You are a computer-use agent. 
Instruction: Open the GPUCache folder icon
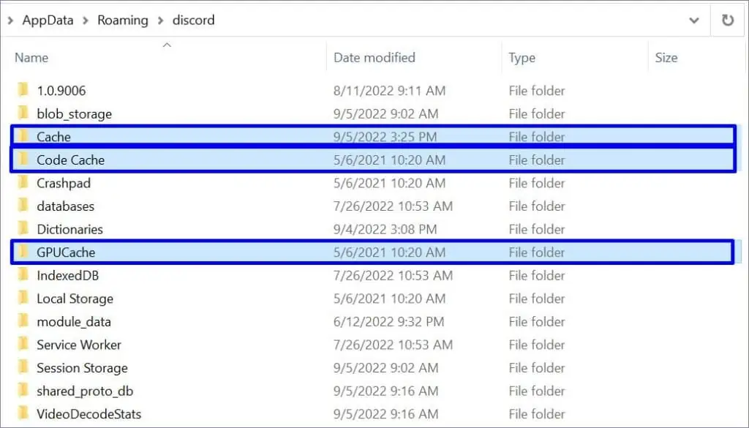tap(24, 252)
